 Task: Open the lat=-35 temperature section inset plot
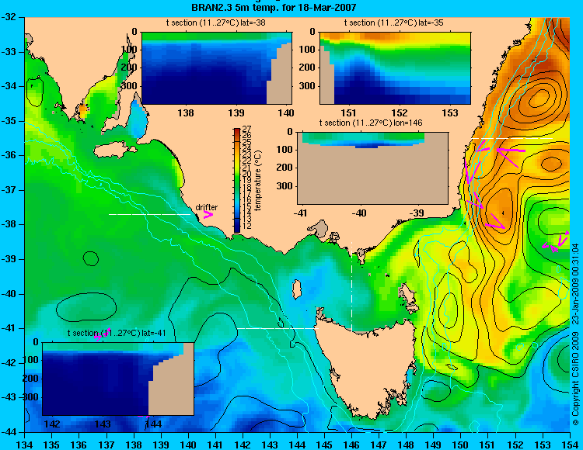[395, 68]
